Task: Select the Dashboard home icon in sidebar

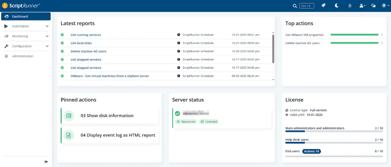Action: [6, 16]
